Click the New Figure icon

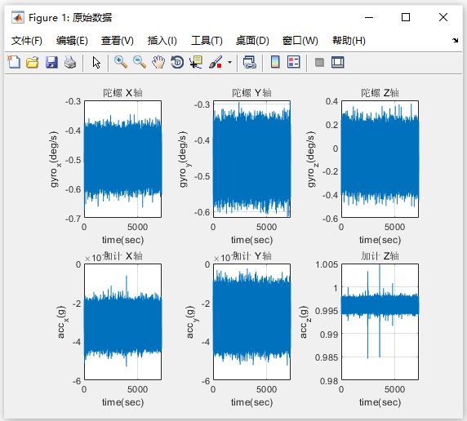[x=14, y=62]
